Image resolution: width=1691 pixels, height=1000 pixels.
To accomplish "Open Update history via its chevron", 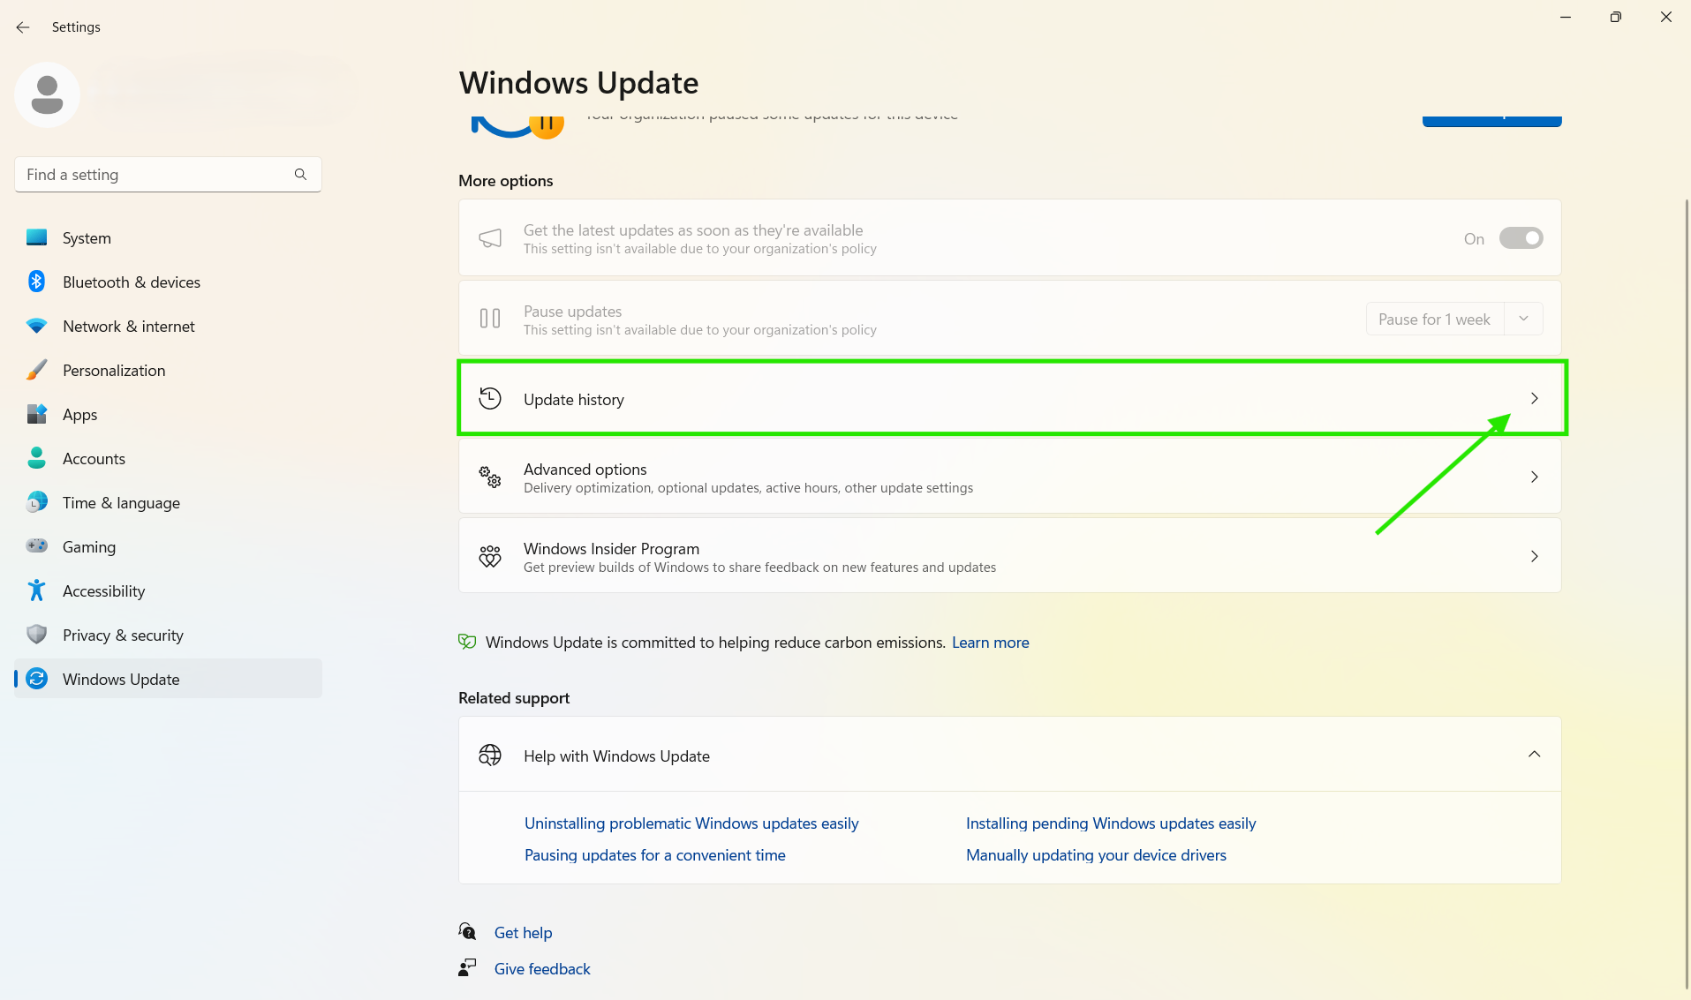I will 1534,399.
